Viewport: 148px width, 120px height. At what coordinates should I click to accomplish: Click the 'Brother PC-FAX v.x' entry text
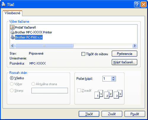(x=29, y=37)
